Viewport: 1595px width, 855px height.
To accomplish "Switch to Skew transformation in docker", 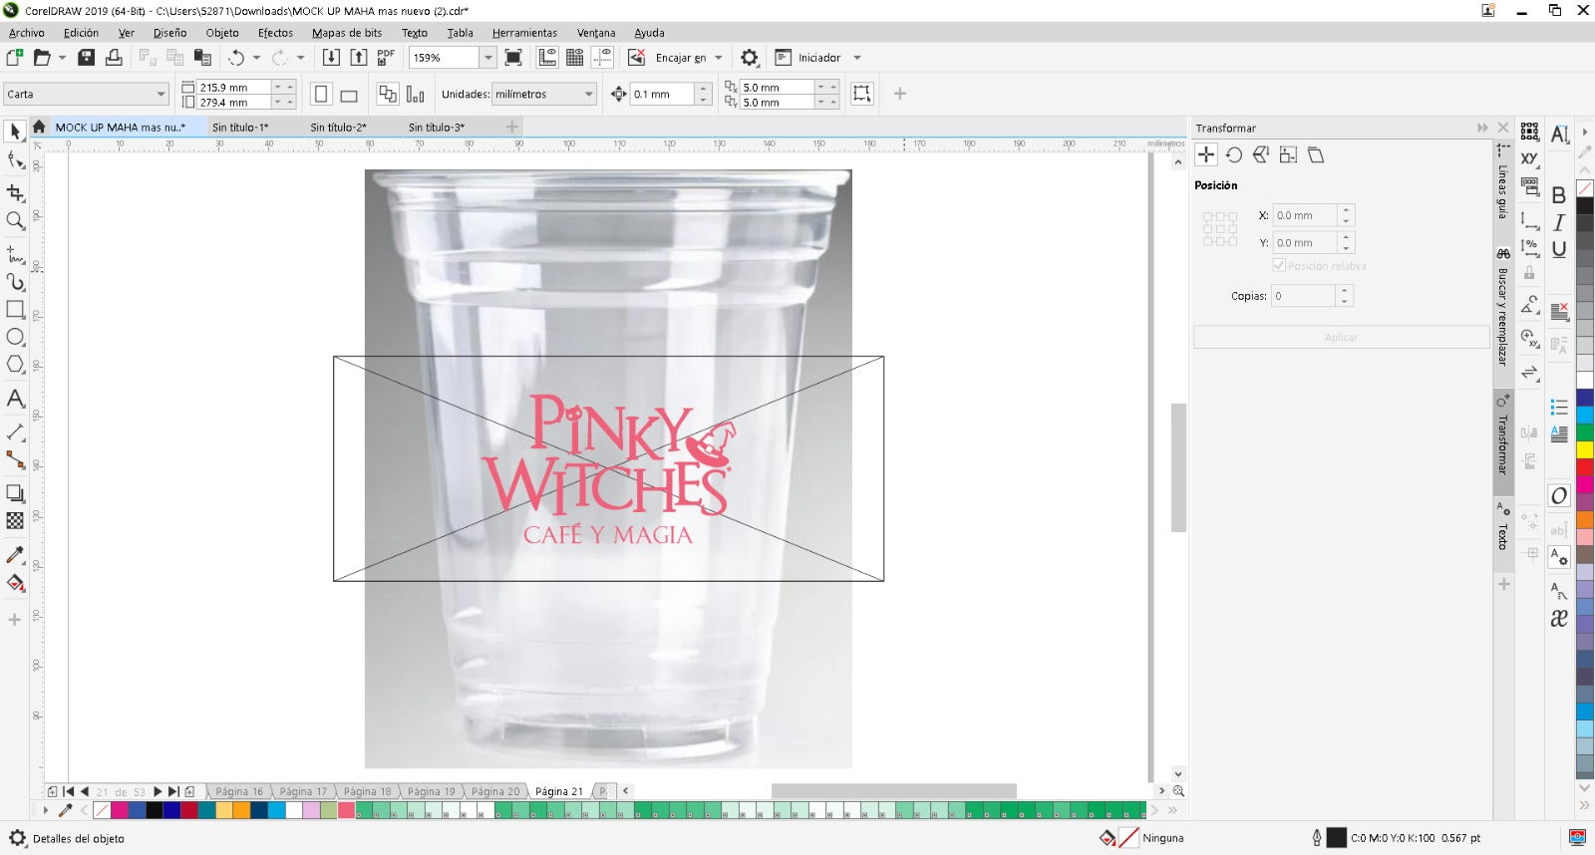I will point(1316,154).
